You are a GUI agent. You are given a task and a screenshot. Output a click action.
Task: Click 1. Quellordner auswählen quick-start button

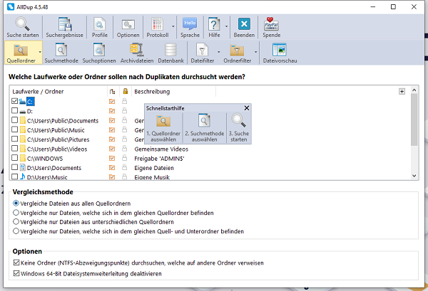(x=163, y=128)
